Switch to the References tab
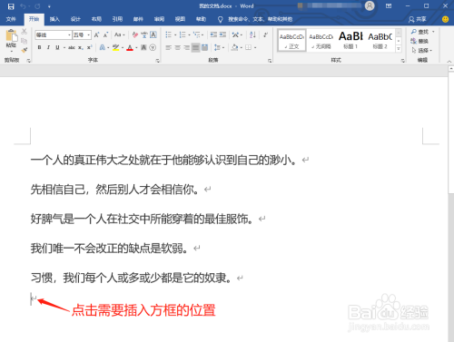The width and height of the screenshot is (454, 342). pyautogui.click(x=117, y=19)
